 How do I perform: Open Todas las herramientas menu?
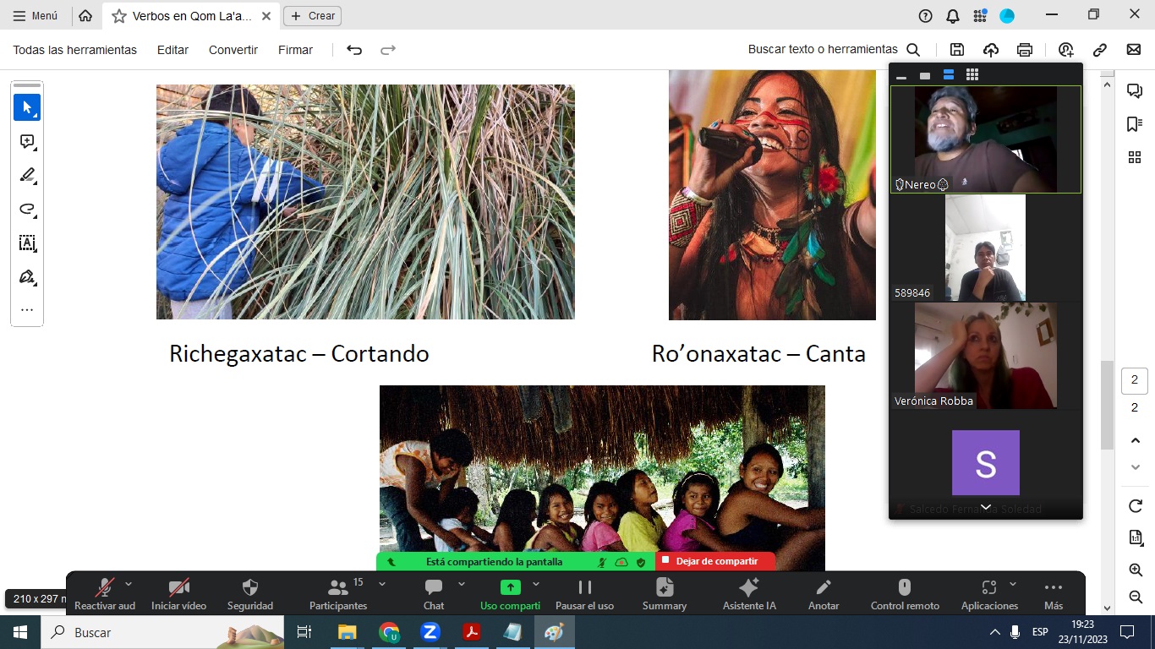coord(74,50)
